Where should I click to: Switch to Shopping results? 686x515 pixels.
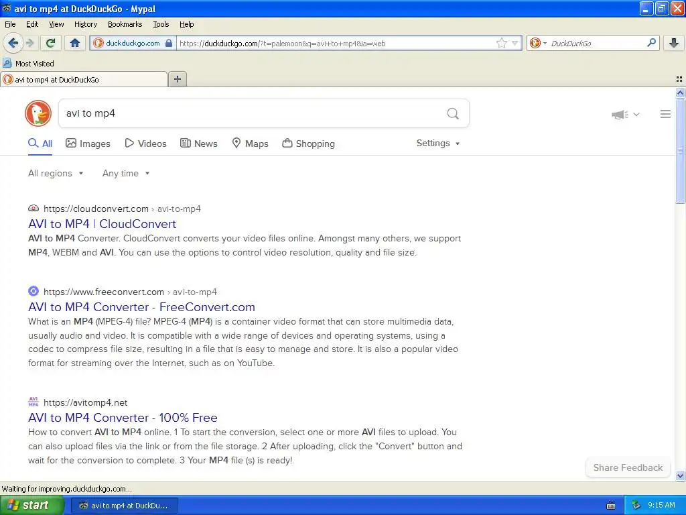point(308,144)
